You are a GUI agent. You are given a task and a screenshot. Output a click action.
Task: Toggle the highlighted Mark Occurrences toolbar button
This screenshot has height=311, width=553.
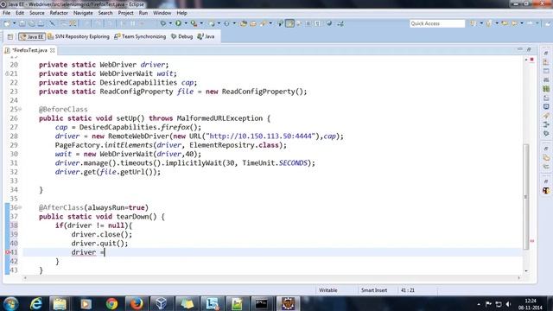point(290,23)
